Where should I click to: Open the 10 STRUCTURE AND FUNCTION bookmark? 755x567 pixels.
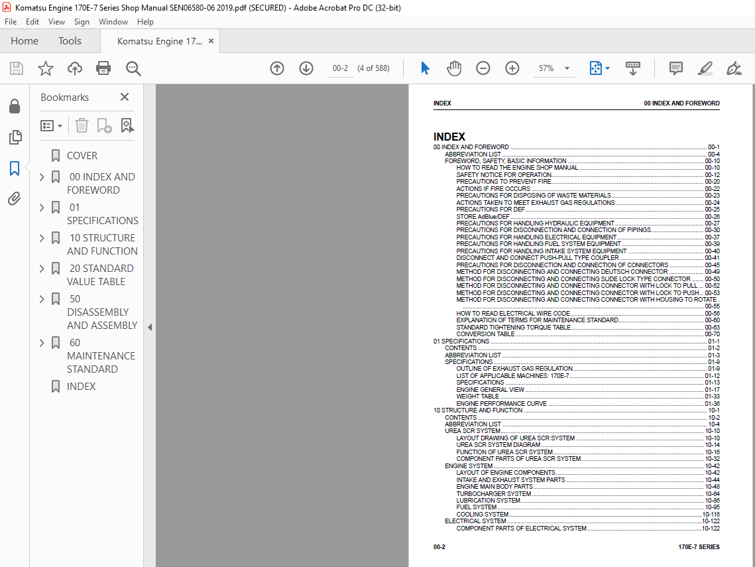point(102,244)
